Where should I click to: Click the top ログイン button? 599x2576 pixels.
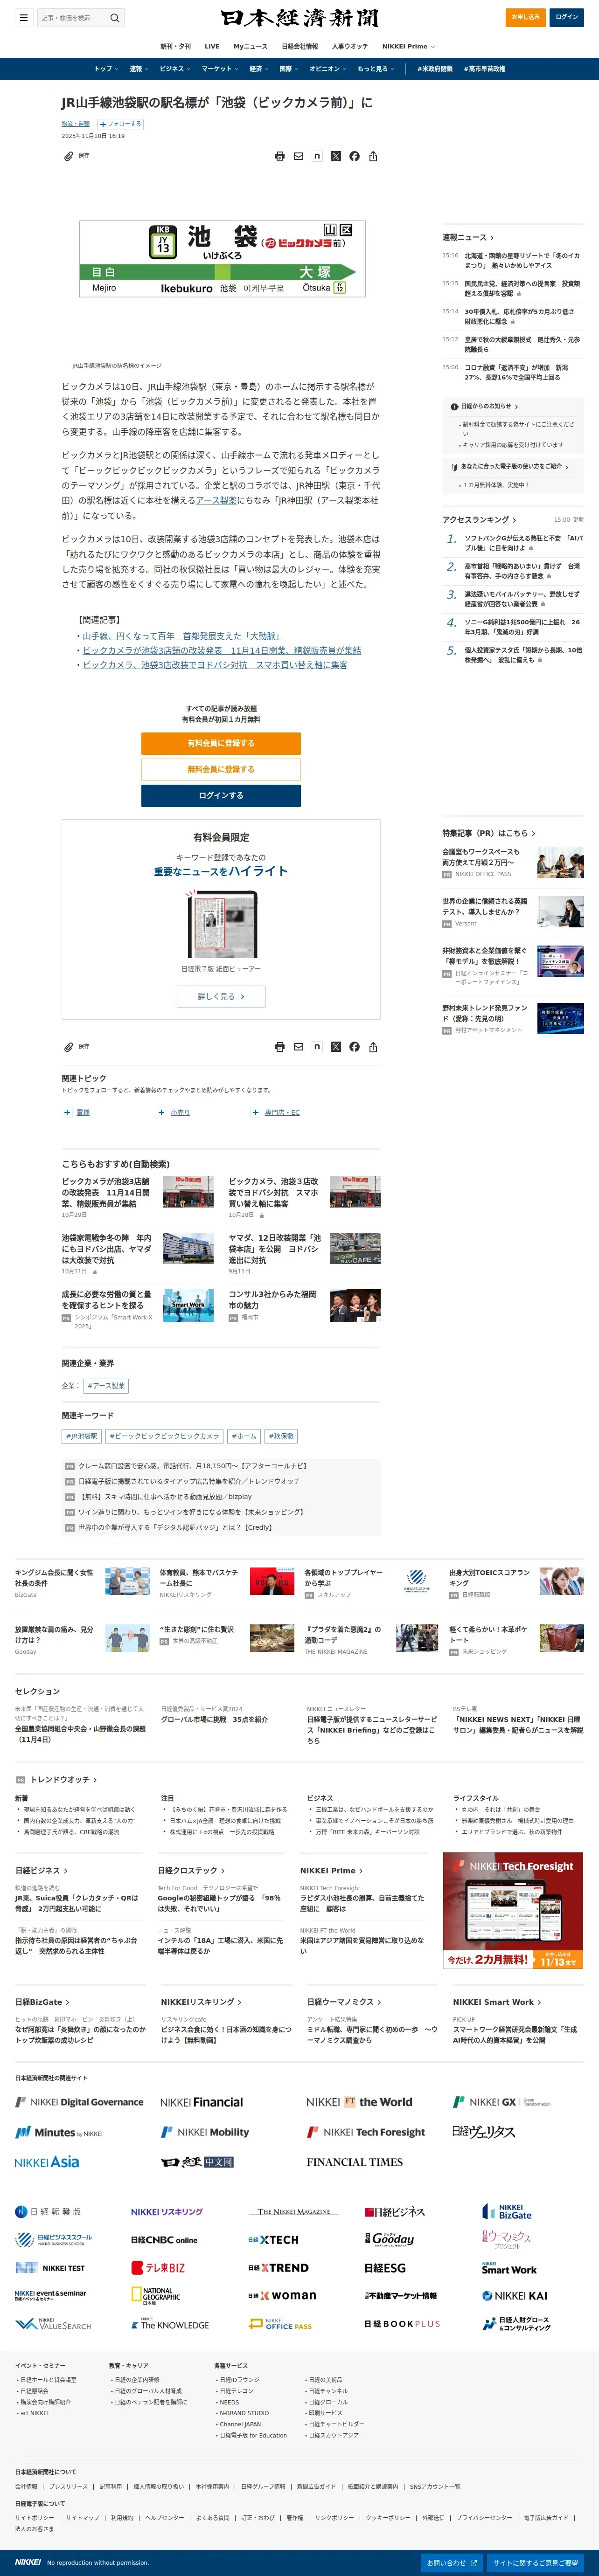[x=567, y=17]
